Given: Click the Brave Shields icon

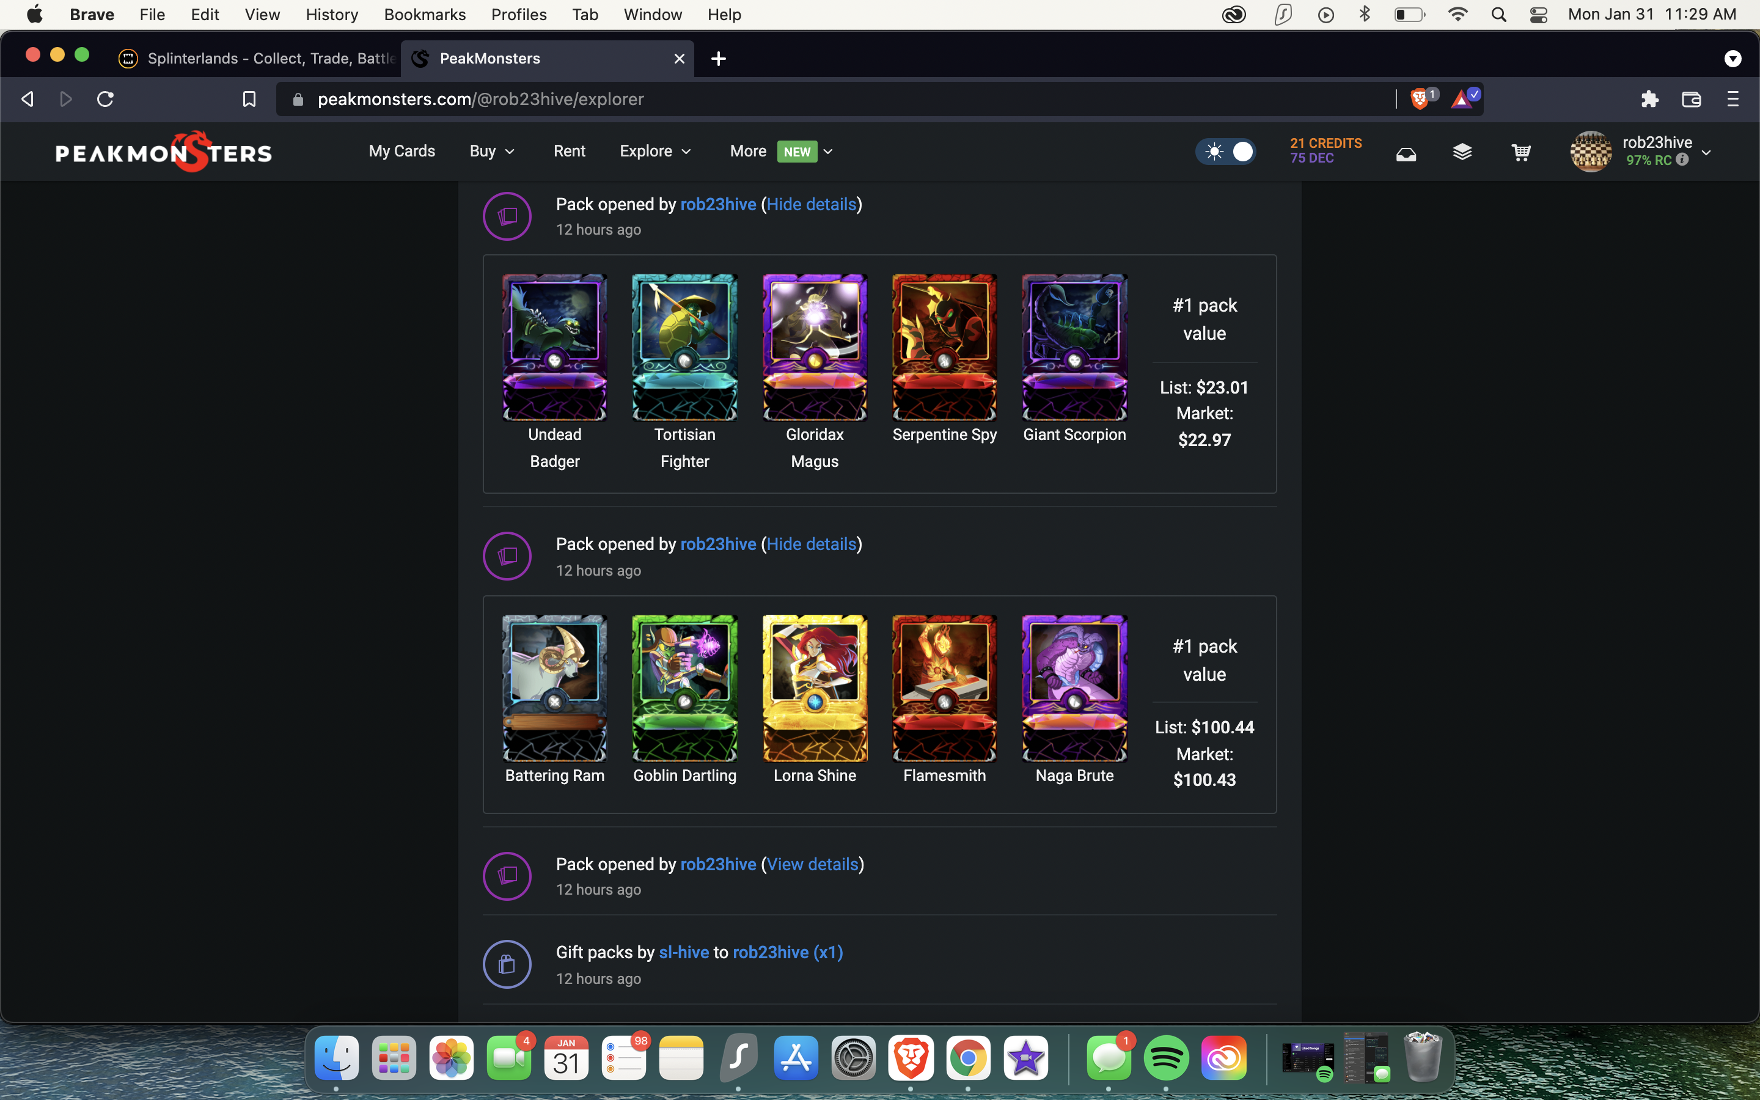Looking at the screenshot, I should (x=1420, y=98).
